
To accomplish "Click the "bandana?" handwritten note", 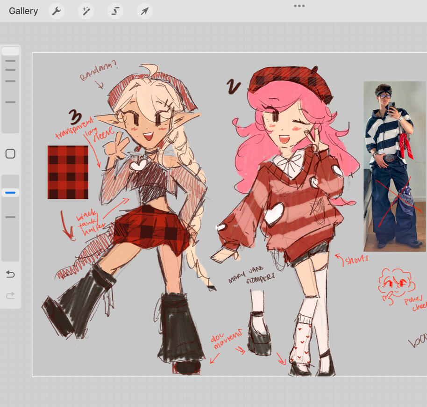I will tap(98, 71).
